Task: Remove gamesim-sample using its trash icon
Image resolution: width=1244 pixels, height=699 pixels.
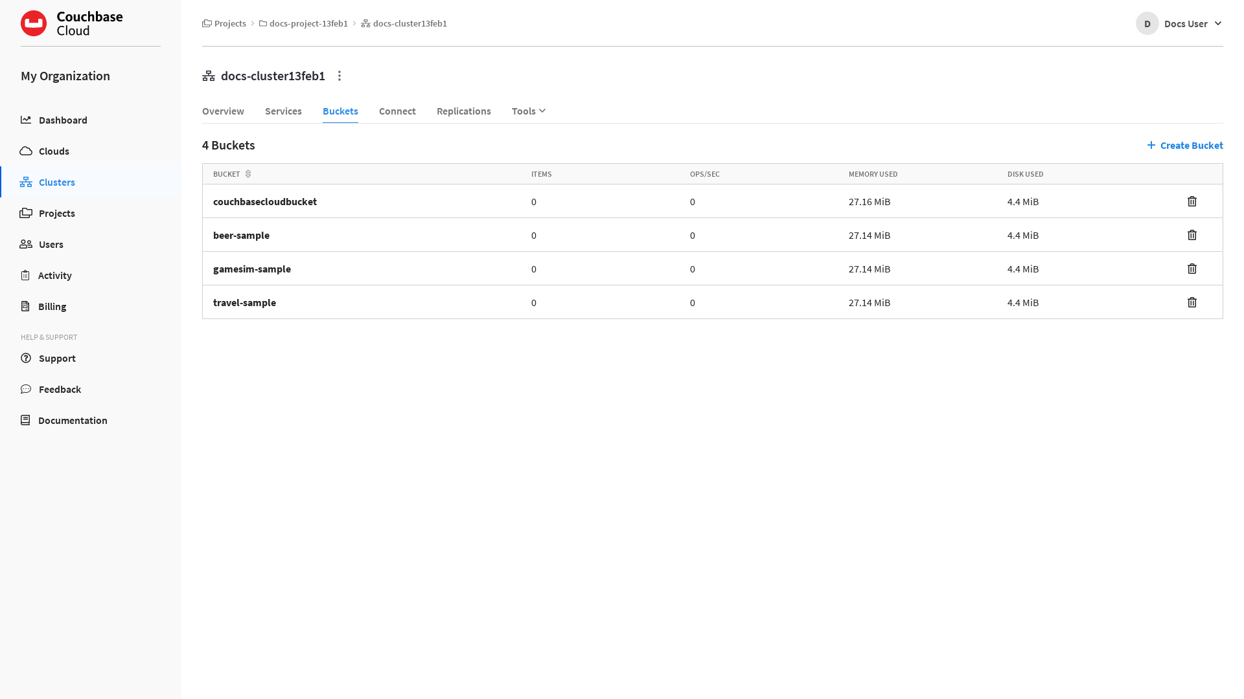Action: 1192,269
